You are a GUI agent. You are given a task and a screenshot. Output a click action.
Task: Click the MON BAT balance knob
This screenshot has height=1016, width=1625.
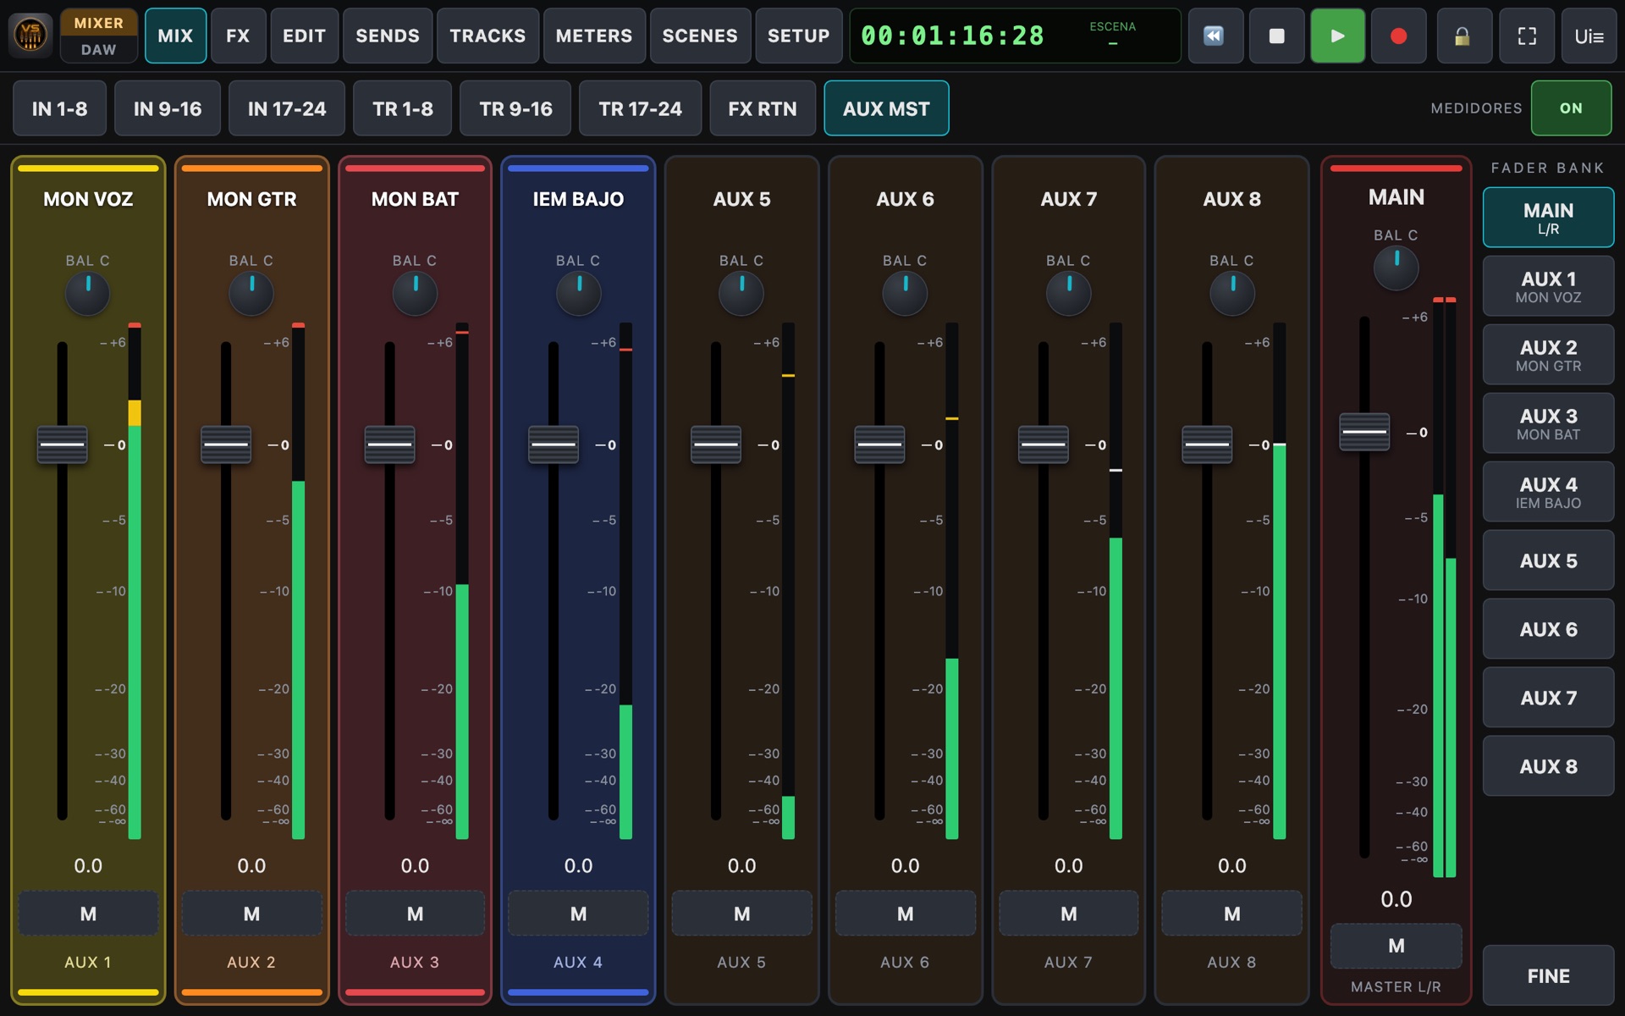(x=415, y=294)
